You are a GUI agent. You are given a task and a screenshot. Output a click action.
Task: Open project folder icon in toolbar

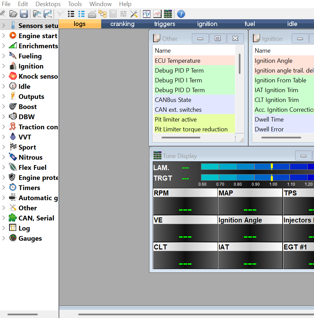pyautogui.click(x=13, y=14)
